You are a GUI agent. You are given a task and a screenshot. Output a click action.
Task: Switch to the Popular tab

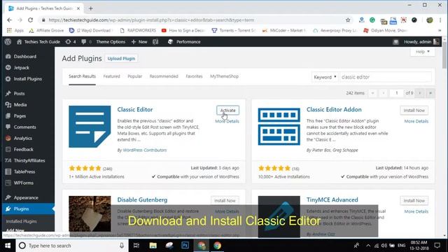[x=135, y=76]
